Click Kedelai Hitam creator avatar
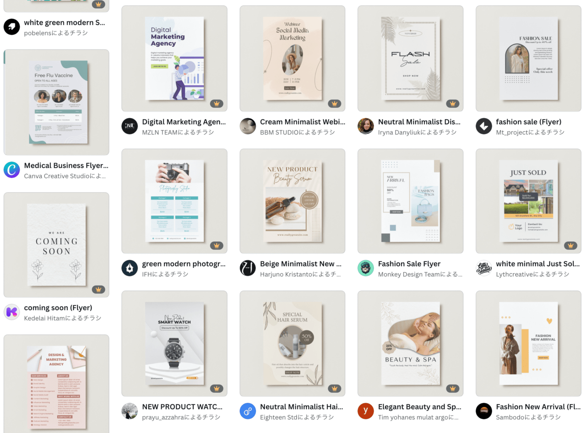 click(12, 312)
